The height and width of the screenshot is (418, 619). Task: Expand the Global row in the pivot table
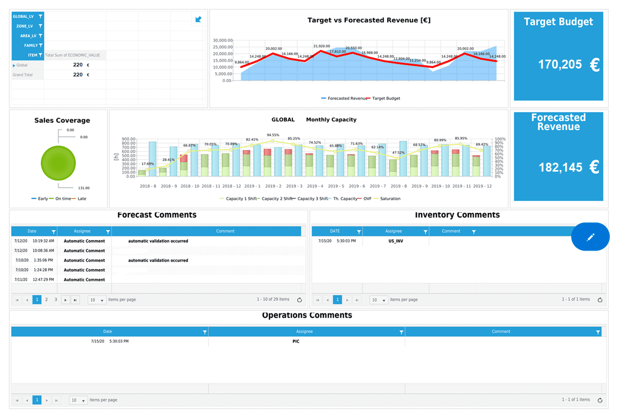[14, 64]
